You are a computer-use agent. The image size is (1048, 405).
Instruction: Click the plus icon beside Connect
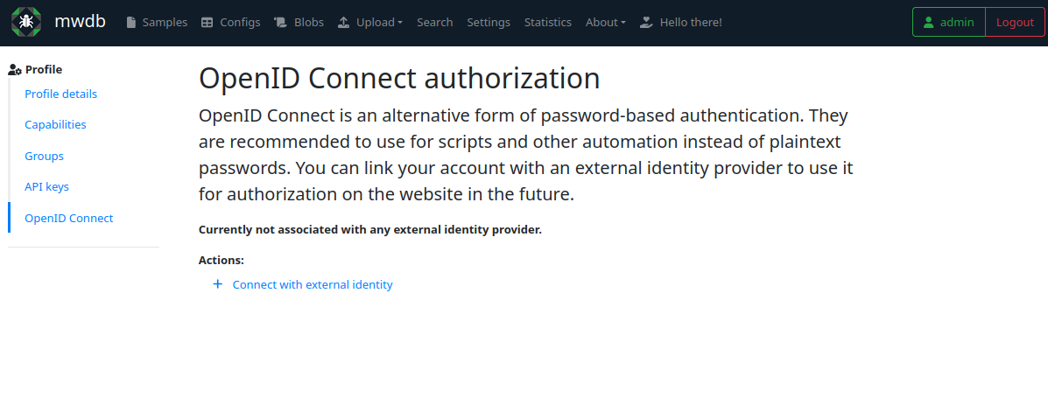[217, 284]
